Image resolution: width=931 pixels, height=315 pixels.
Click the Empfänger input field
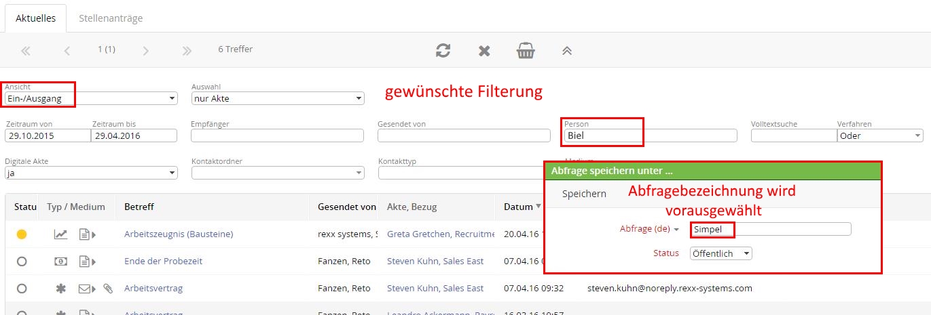point(278,135)
